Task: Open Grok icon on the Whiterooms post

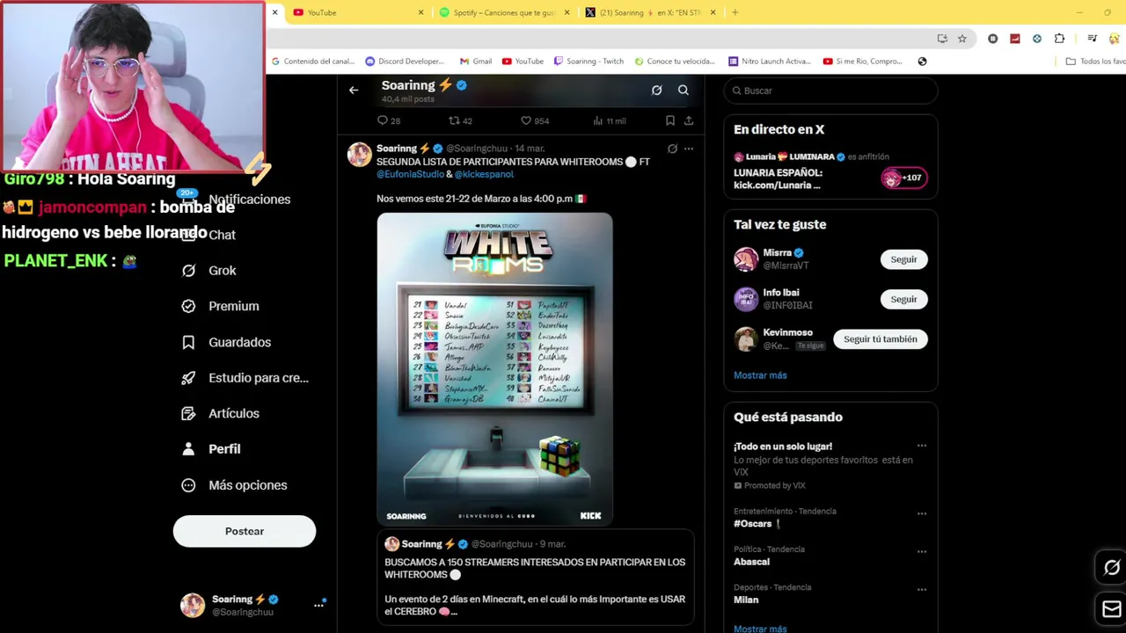Action: 672,149
